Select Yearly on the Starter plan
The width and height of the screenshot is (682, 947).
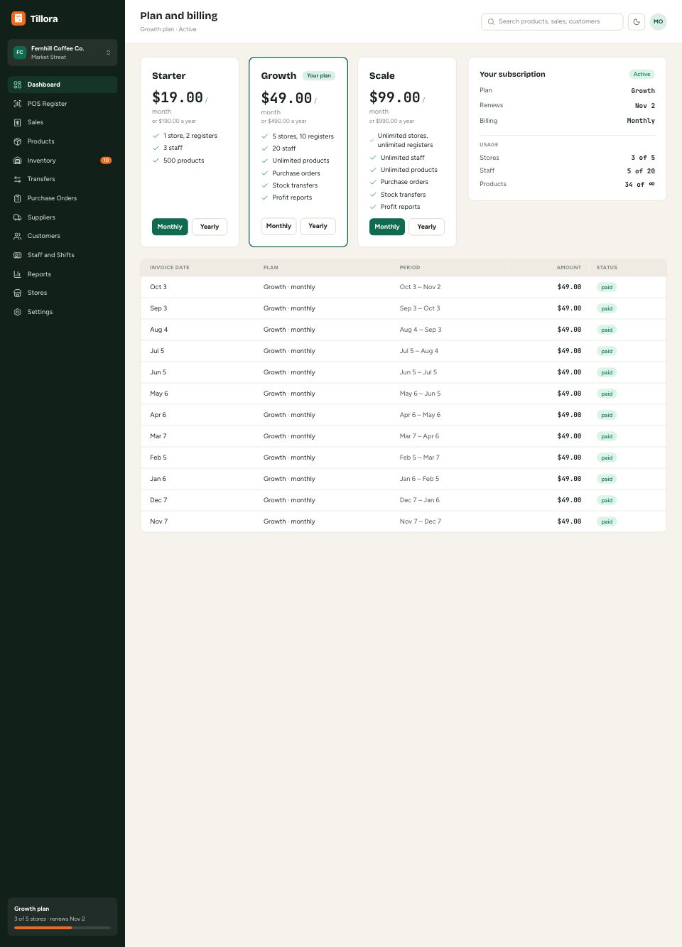(x=210, y=227)
